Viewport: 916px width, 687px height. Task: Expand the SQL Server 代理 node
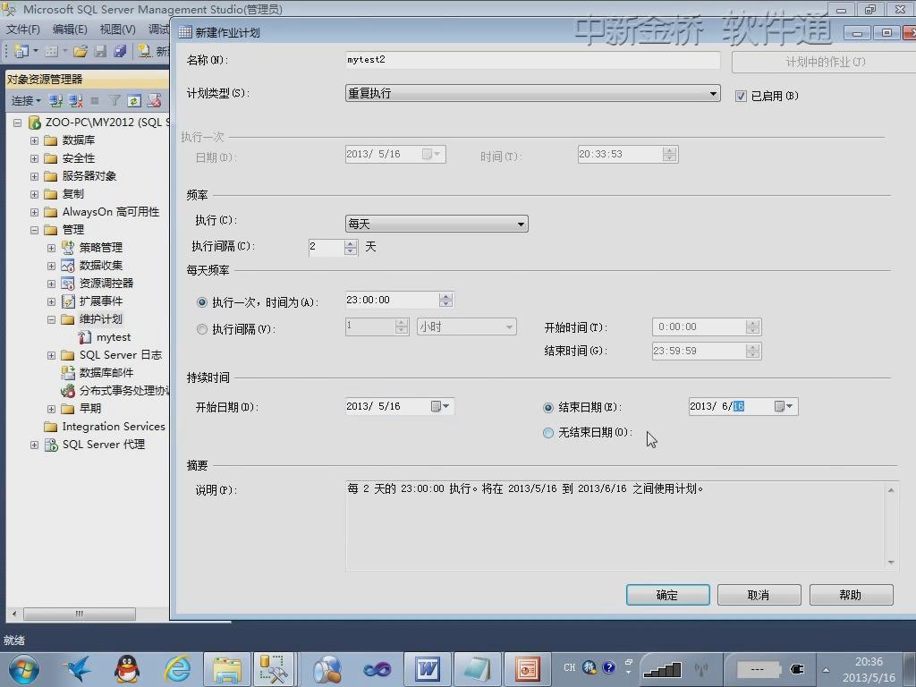click(35, 445)
